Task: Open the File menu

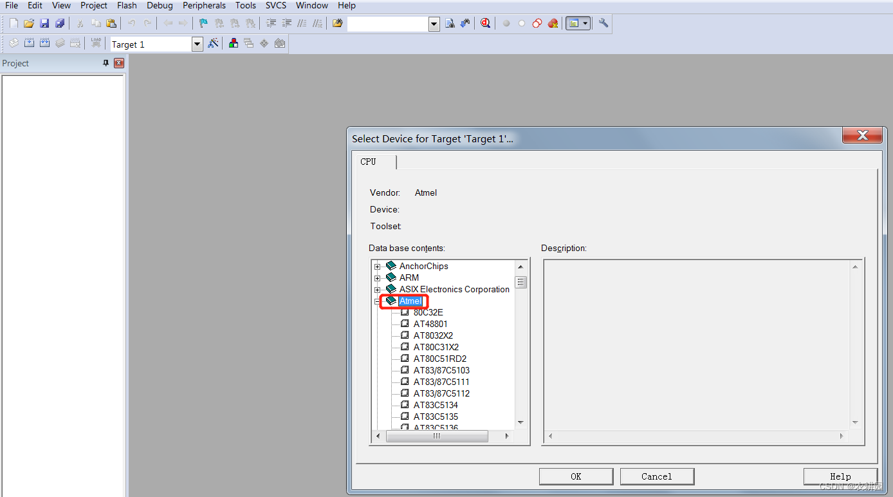Action: 12,5
